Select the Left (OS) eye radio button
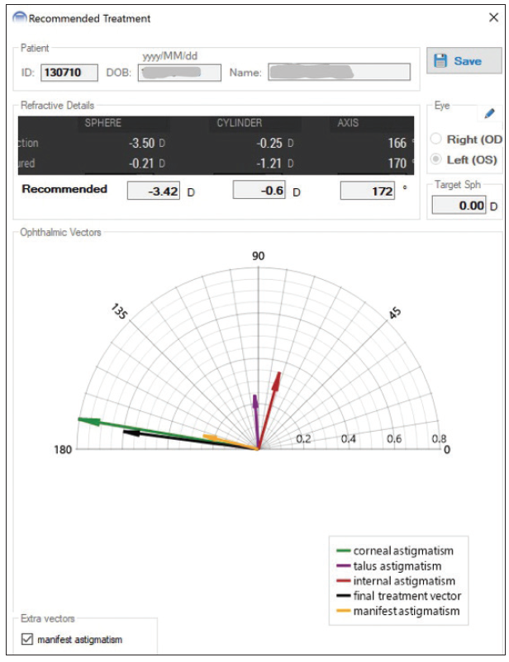The image size is (509, 662). click(x=435, y=158)
